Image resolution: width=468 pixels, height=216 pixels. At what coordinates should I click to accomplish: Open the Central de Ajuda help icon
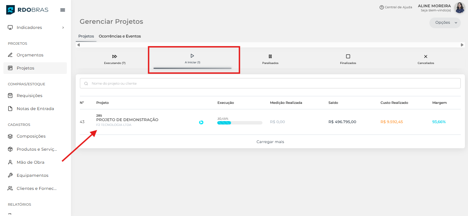click(x=382, y=7)
